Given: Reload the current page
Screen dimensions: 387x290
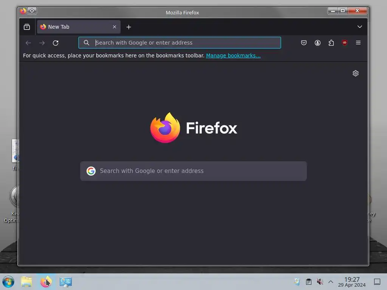Looking at the screenshot, I should click(x=56, y=43).
